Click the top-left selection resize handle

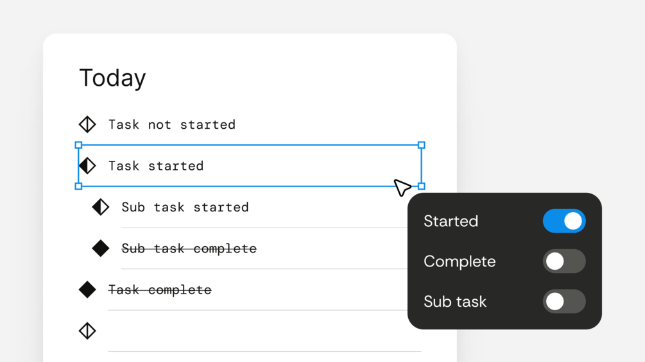click(78, 145)
